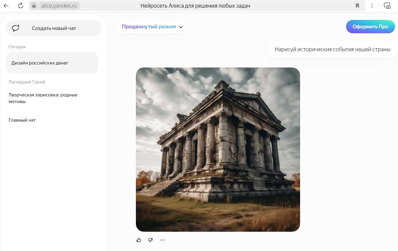Open chat Творческая зарисовка: родные мотивы

43,98
